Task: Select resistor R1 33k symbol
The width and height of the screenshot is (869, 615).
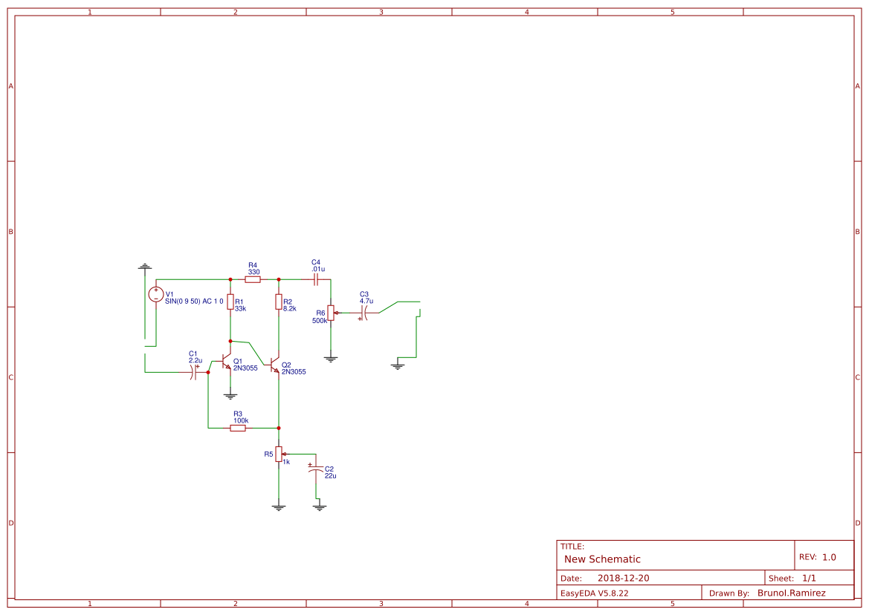Action: 230,303
